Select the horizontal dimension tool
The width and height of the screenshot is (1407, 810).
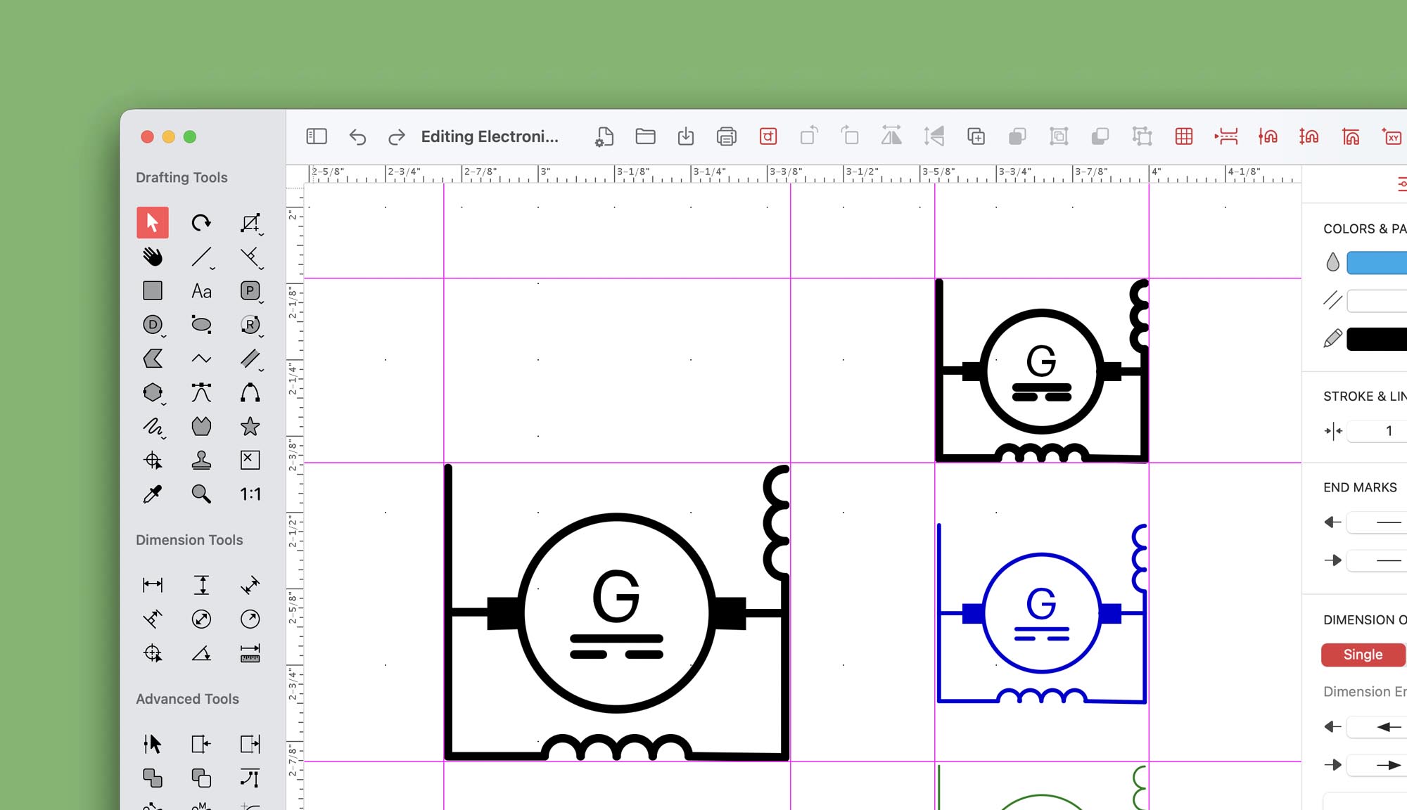coord(152,585)
